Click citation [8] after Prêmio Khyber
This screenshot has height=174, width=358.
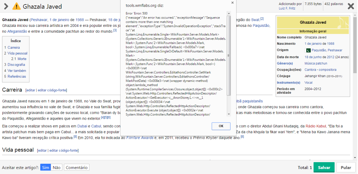coord(243,137)
